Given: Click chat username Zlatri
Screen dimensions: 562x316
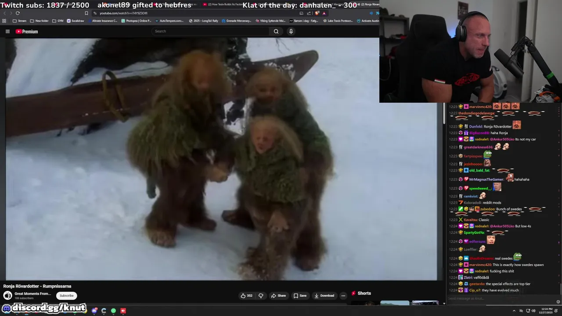Looking at the screenshot, I should tap(469, 277).
